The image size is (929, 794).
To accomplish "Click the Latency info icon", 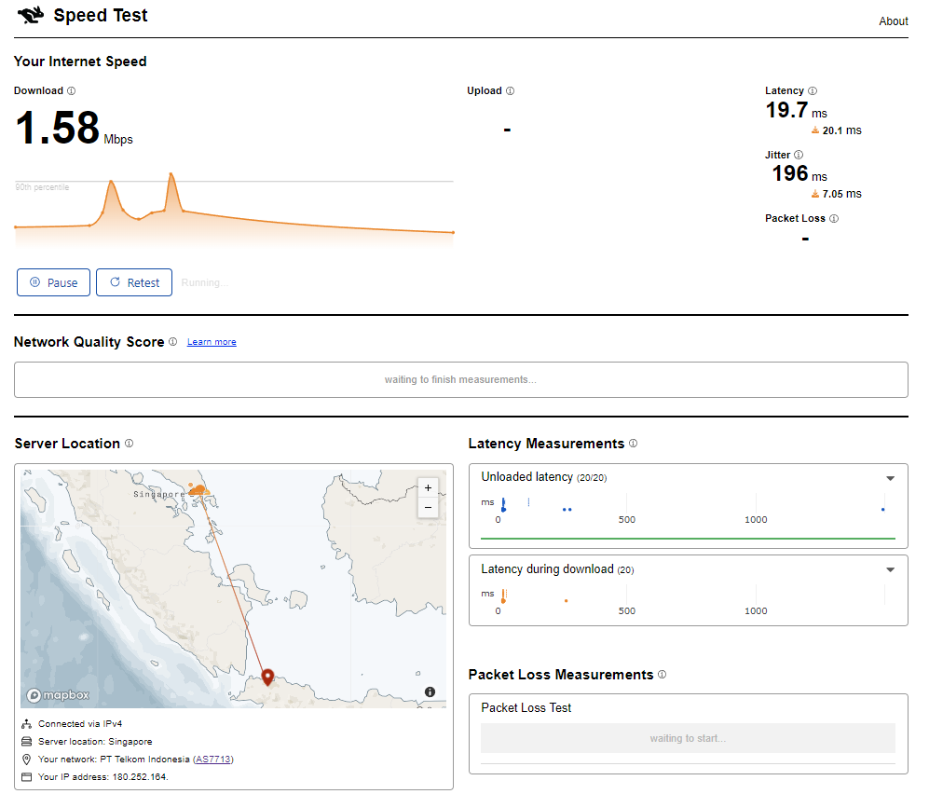I will pyautogui.click(x=813, y=91).
